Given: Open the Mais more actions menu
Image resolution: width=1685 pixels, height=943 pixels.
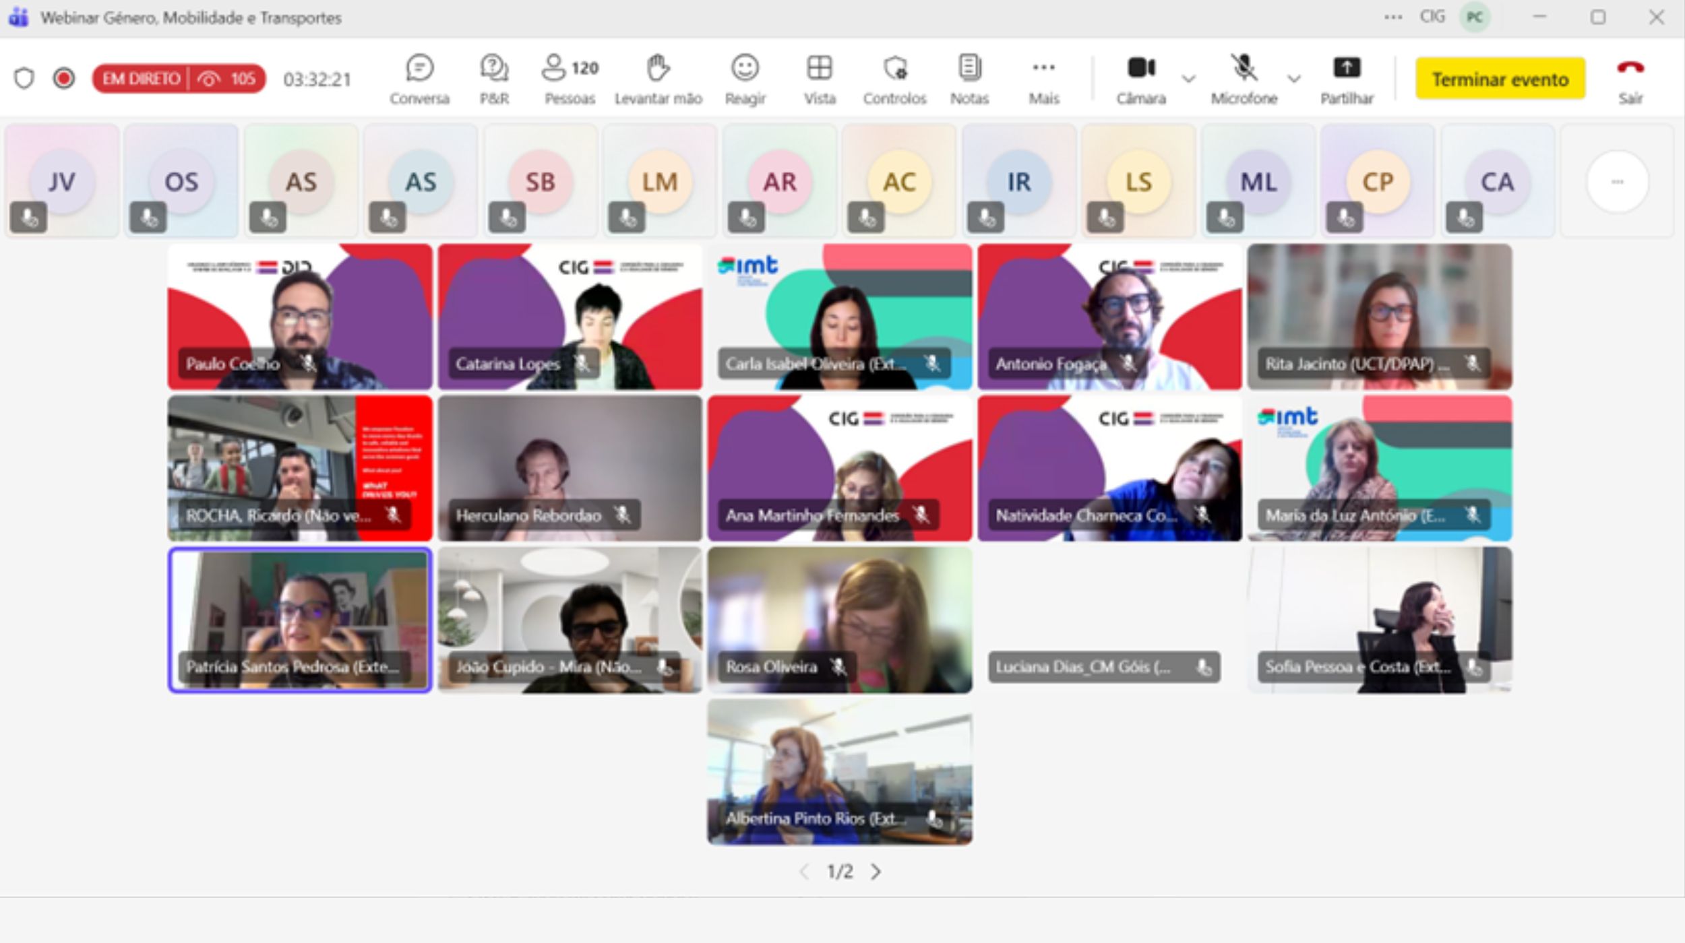Looking at the screenshot, I should pyautogui.click(x=1043, y=79).
